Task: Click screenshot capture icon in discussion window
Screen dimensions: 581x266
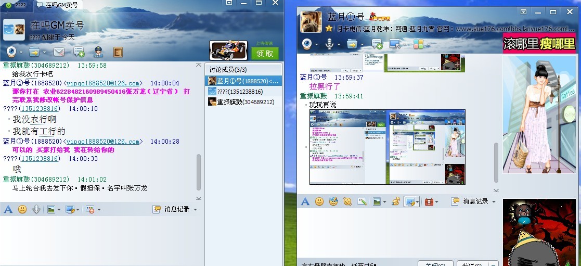Action: pyautogui.click(x=70, y=209)
